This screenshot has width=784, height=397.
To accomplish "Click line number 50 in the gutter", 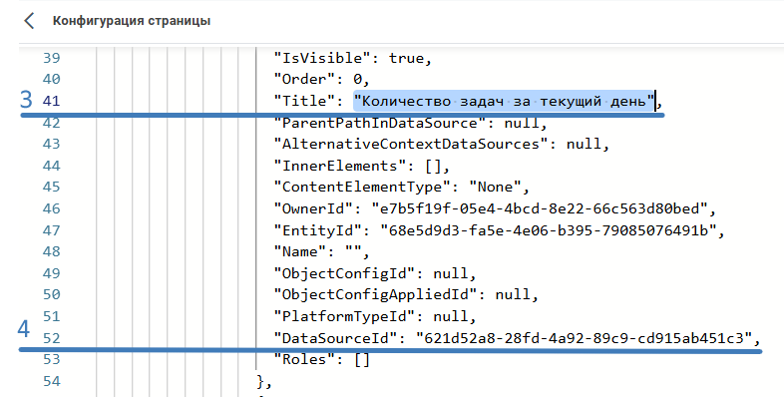I will click(52, 295).
